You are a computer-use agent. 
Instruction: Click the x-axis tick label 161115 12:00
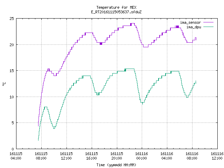pos(66,156)
